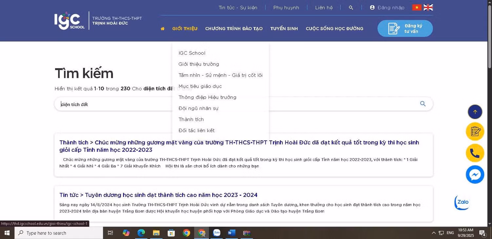Open result about học sinh giỏi cấp Tỉnh
Image resolution: width=492 pixels, height=239 pixels.
(239, 146)
